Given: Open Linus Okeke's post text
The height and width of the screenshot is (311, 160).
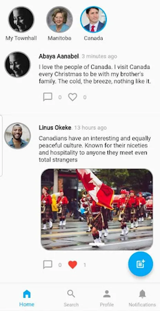Looking at the screenshot, I should [x=94, y=149].
